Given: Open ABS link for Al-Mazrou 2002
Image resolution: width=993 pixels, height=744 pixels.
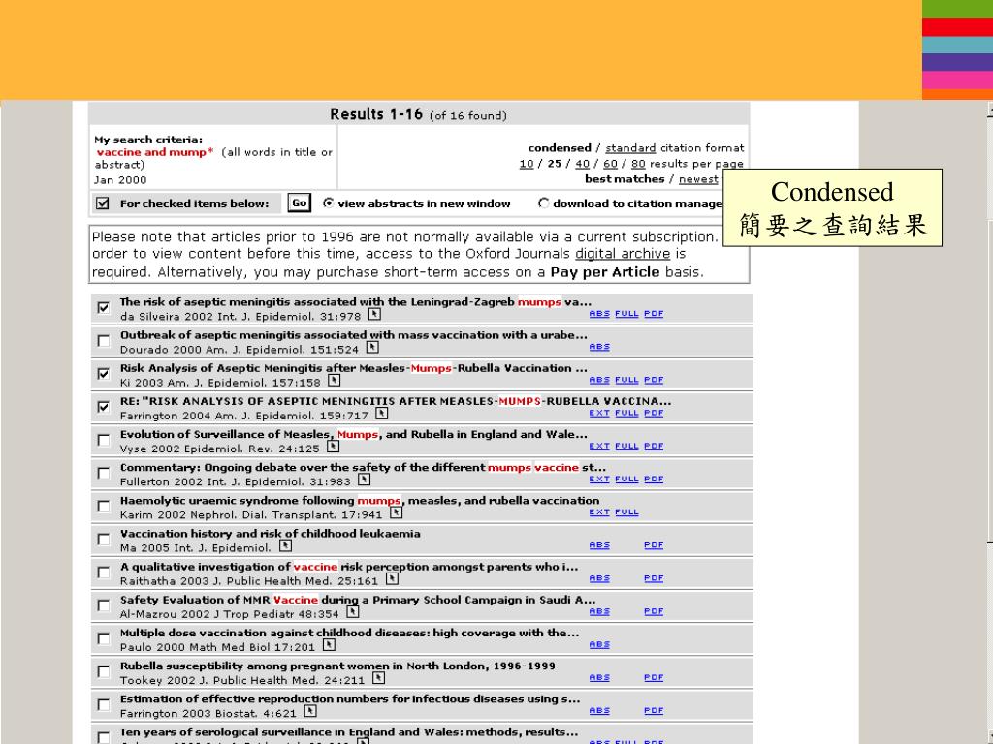Looking at the screenshot, I should pyautogui.click(x=599, y=612).
